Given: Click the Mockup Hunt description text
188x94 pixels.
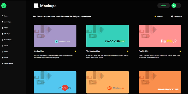Looking at the screenshot, I should [x=53, y=56].
